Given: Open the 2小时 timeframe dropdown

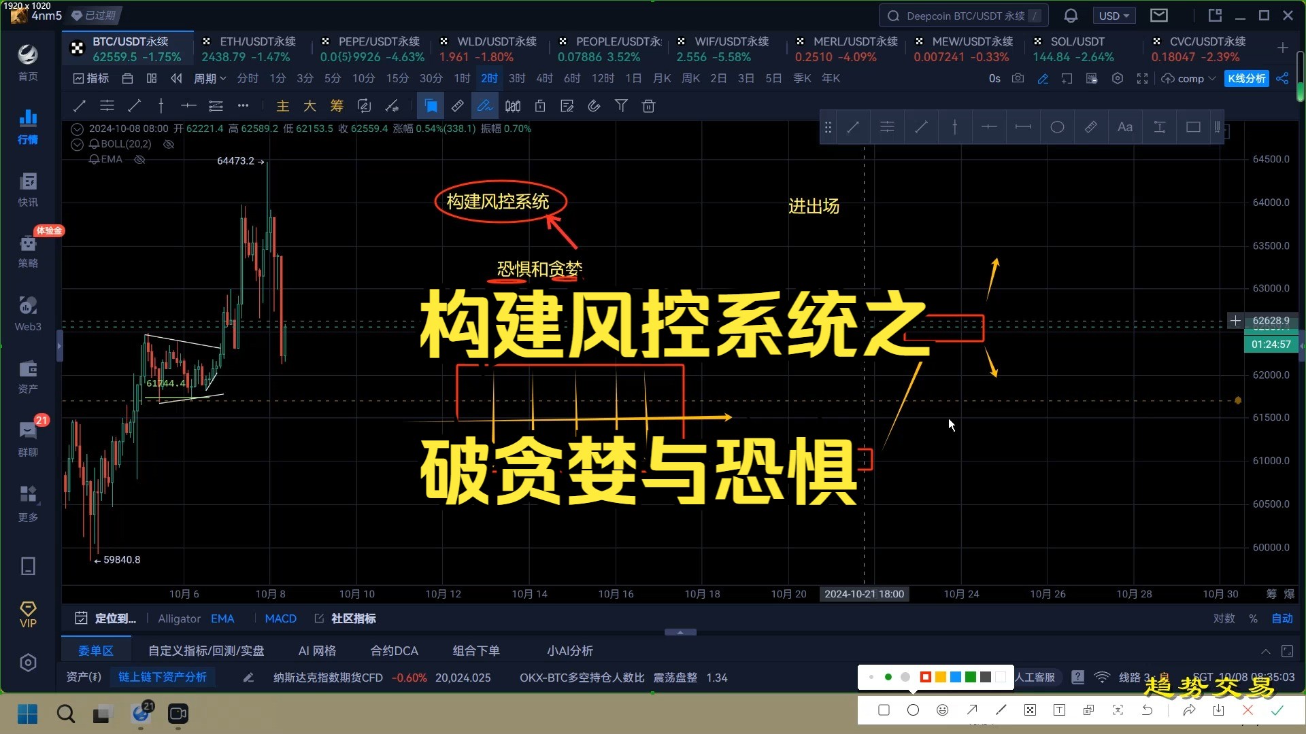Looking at the screenshot, I should pos(489,78).
